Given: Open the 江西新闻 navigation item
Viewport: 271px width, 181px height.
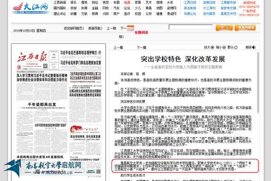Looking at the screenshot, I should click(x=59, y=3).
